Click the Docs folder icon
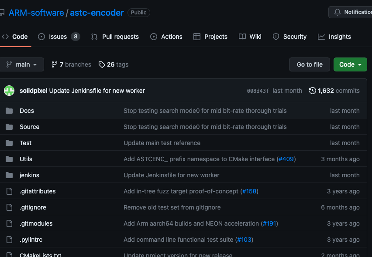Image resolution: width=372 pixels, height=257 pixels. (x=9, y=111)
